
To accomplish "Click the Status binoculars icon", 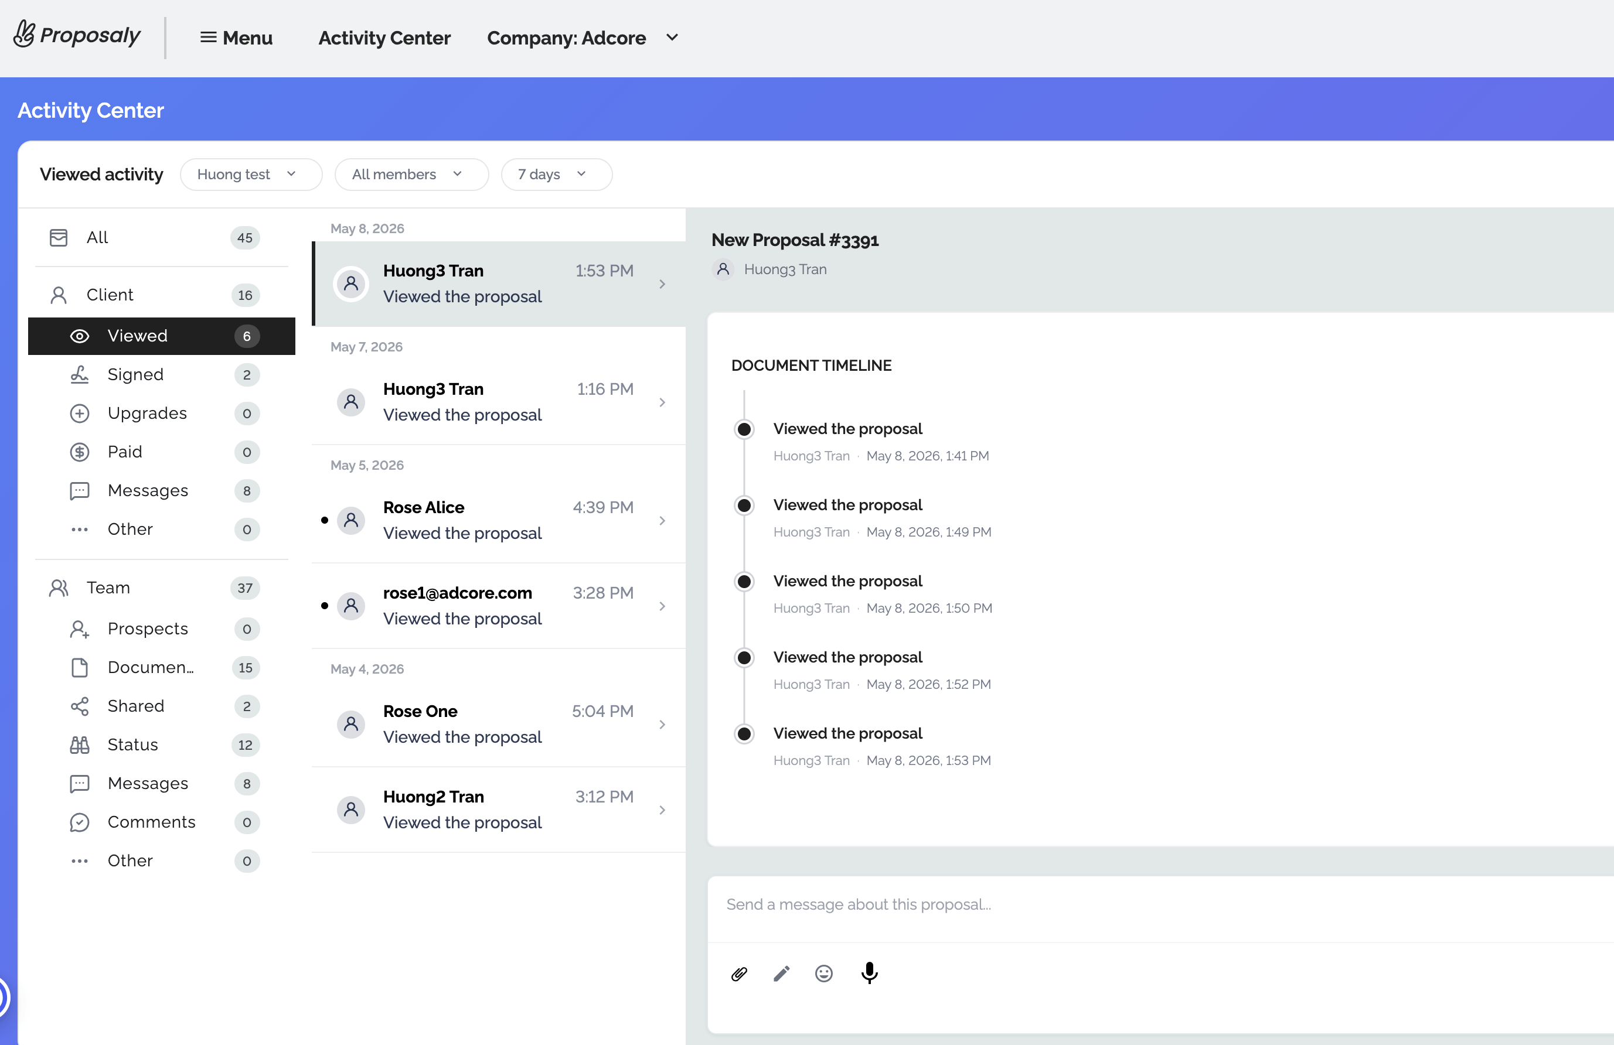I will click(x=80, y=745).
